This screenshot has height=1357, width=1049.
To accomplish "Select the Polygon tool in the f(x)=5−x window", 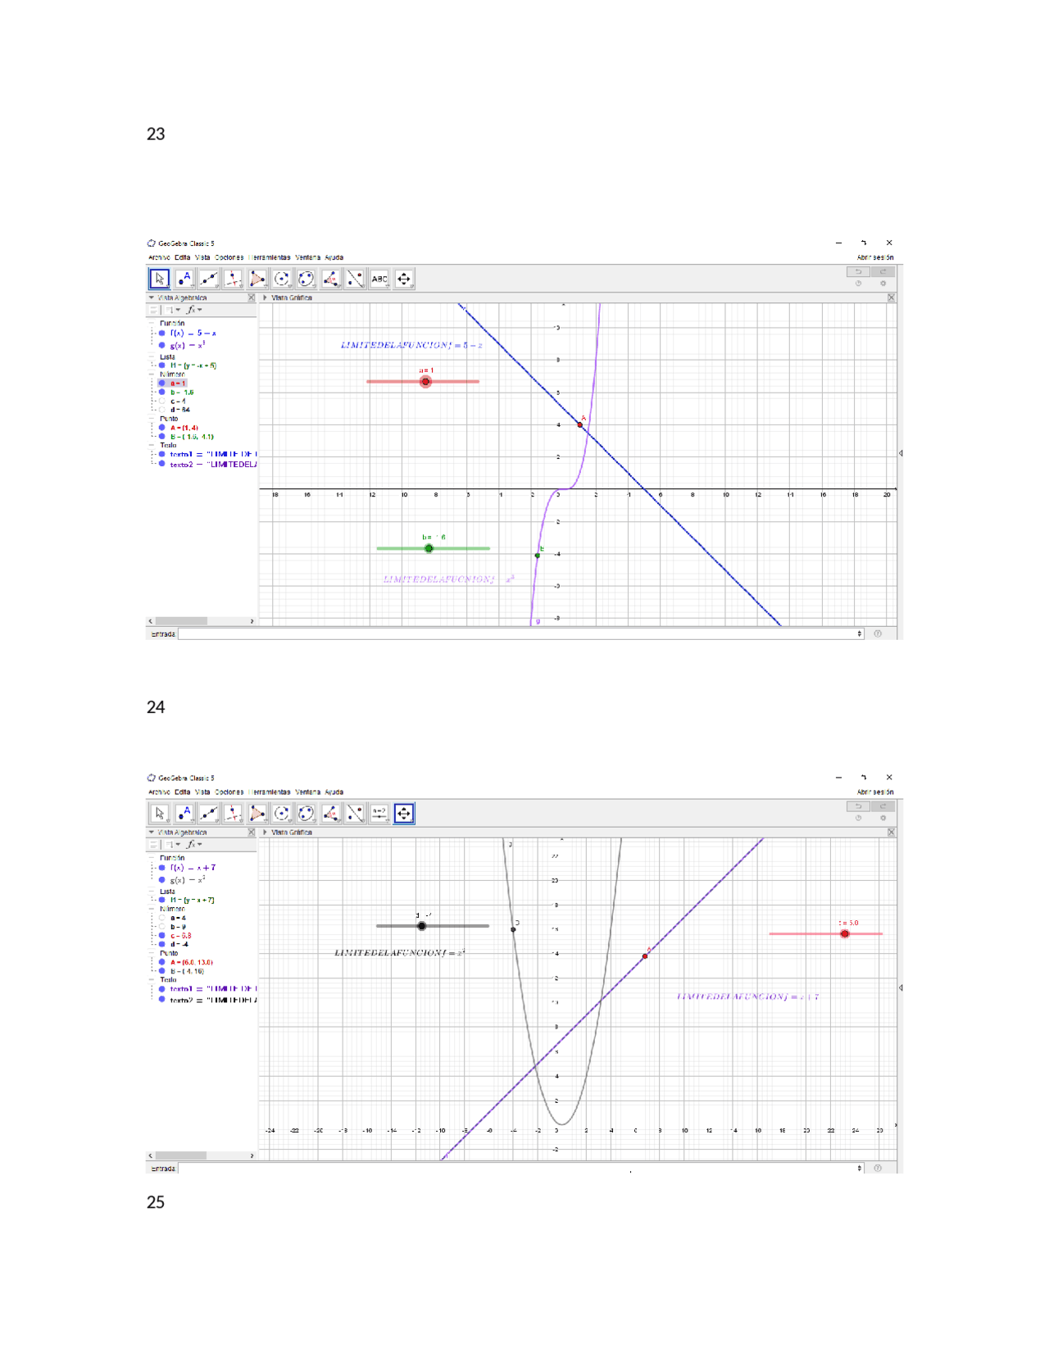I will coord(257,279).
